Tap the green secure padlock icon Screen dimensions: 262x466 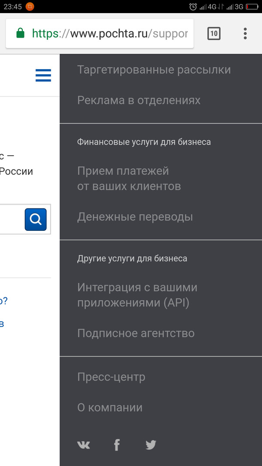pyautogui.click(x=20, y=33)
